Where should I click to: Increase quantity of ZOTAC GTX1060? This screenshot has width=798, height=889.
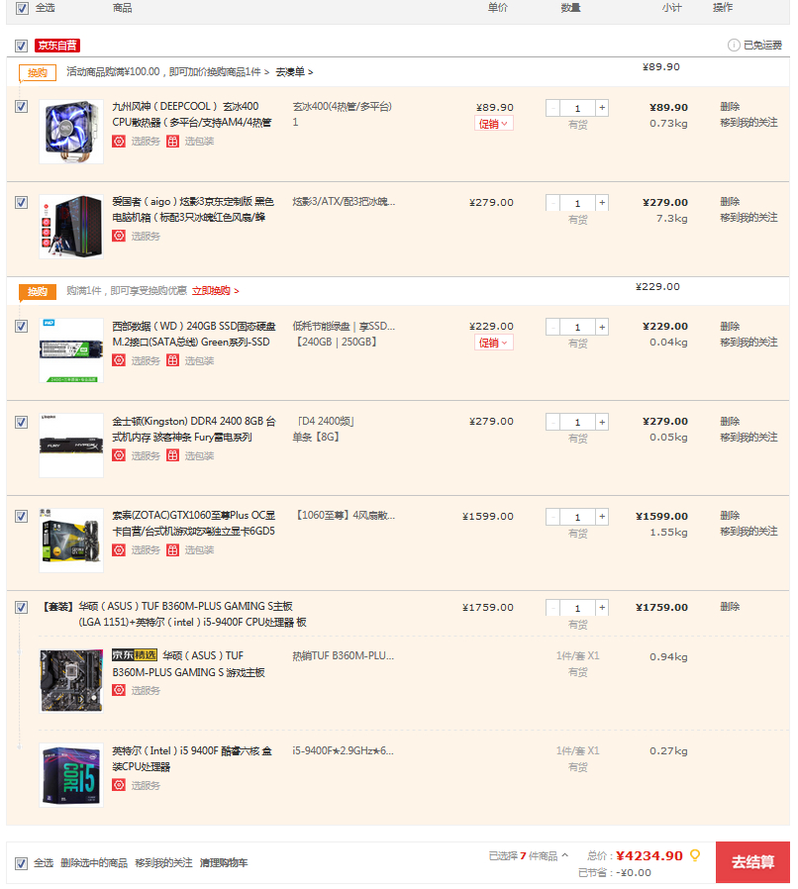[x=602, y=517]
